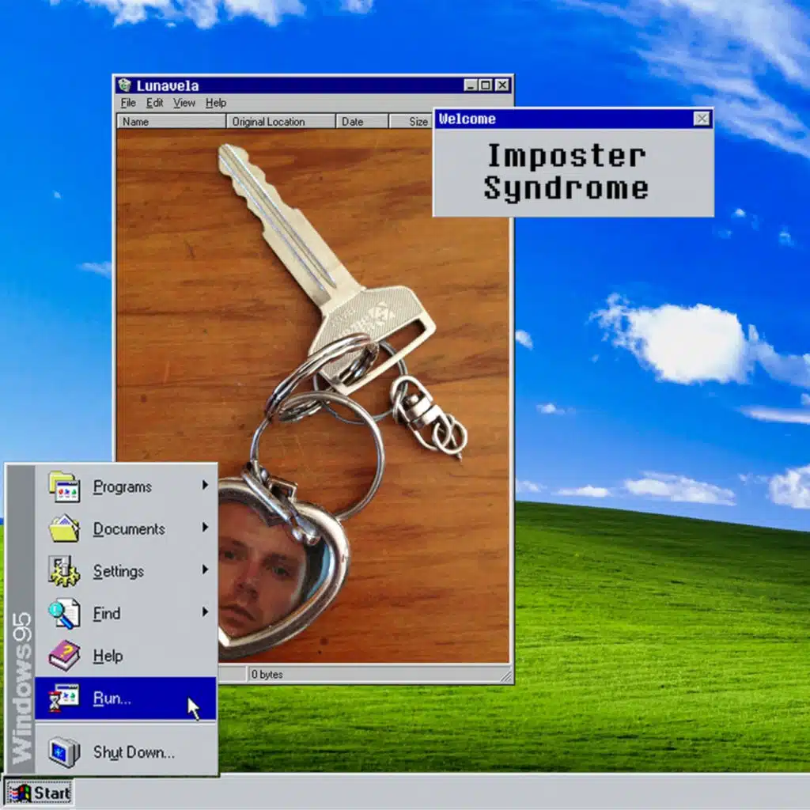Click the Run program icon
The height and width of the screenshot is (810, 810).
click(66, 698)
